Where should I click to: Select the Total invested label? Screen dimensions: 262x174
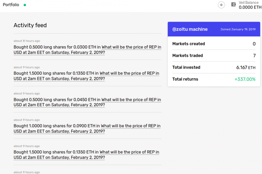[x=186, y=67]
